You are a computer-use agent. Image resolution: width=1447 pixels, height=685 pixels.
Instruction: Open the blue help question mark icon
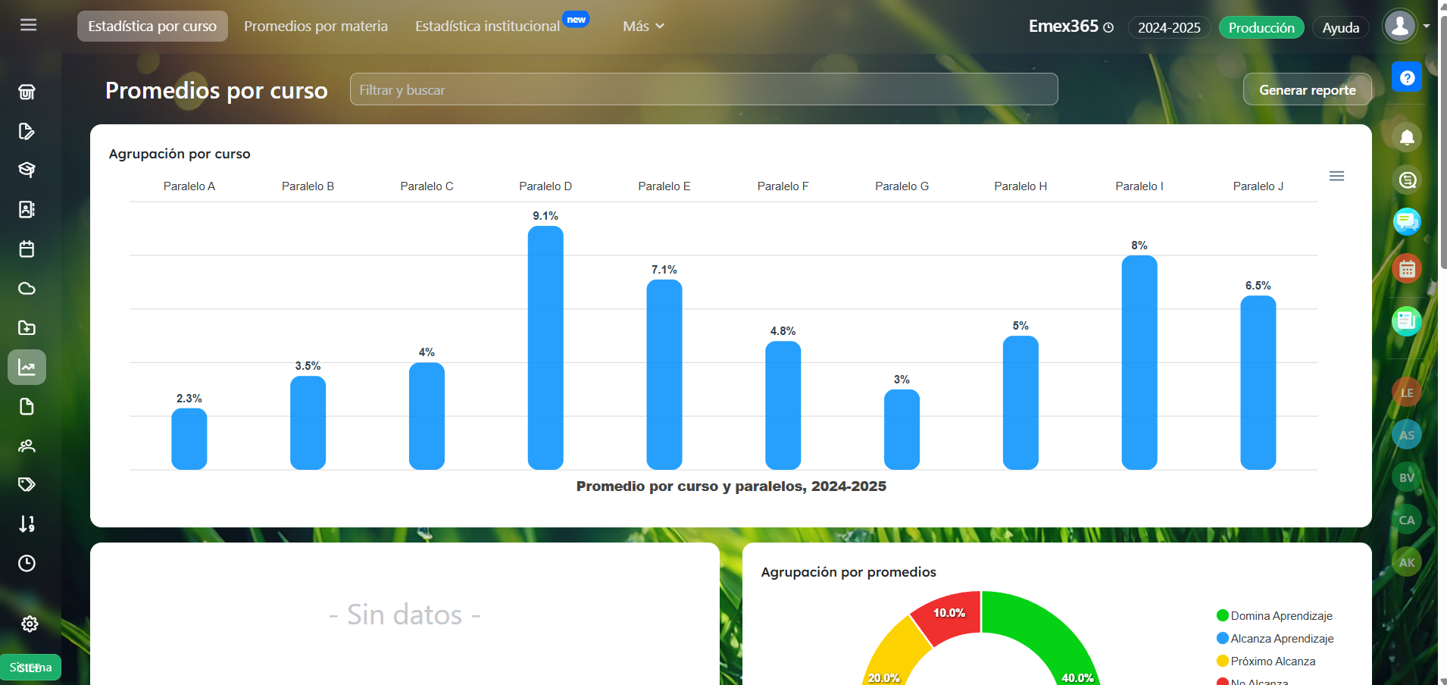click(x=1407, y=77)
